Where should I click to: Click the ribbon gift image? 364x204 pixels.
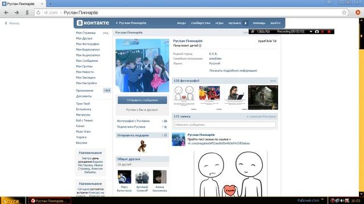[142, 146]
